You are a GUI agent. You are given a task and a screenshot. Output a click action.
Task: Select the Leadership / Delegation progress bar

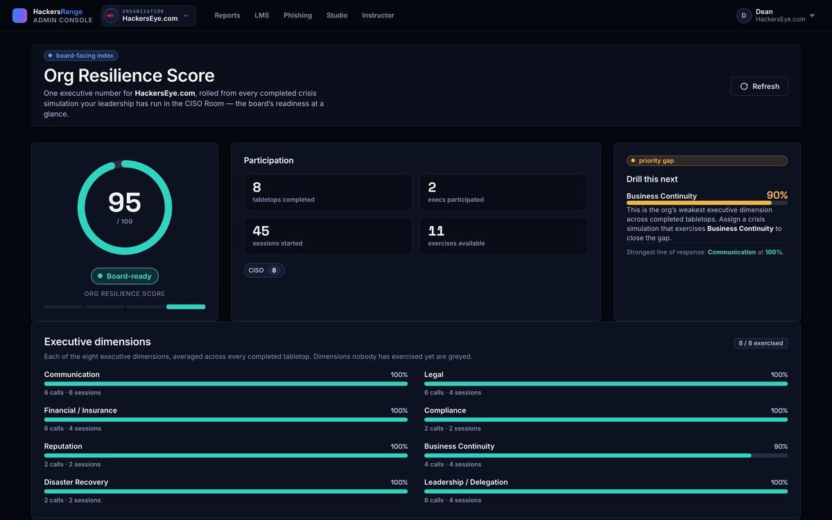[x=606, y=492]
